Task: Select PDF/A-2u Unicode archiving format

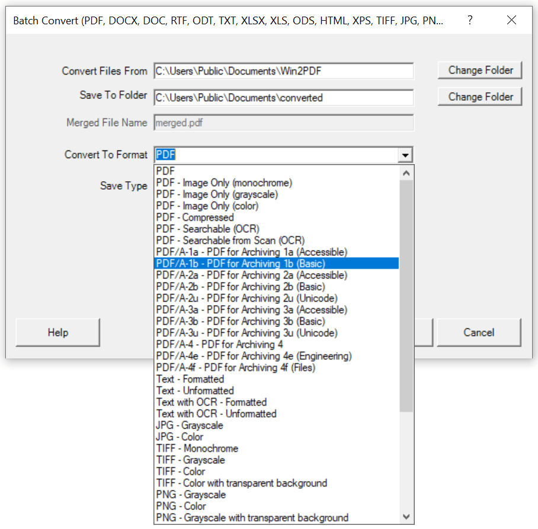Action: (277, 298)
